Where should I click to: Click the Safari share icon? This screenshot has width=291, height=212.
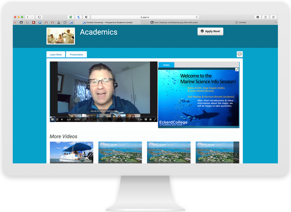pyautogui.click(x=266, y=17)
